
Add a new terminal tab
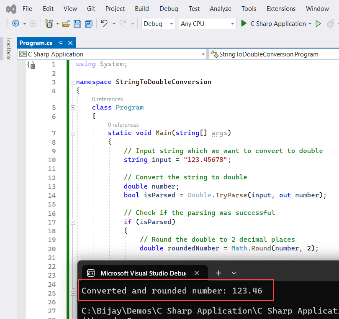218,273
